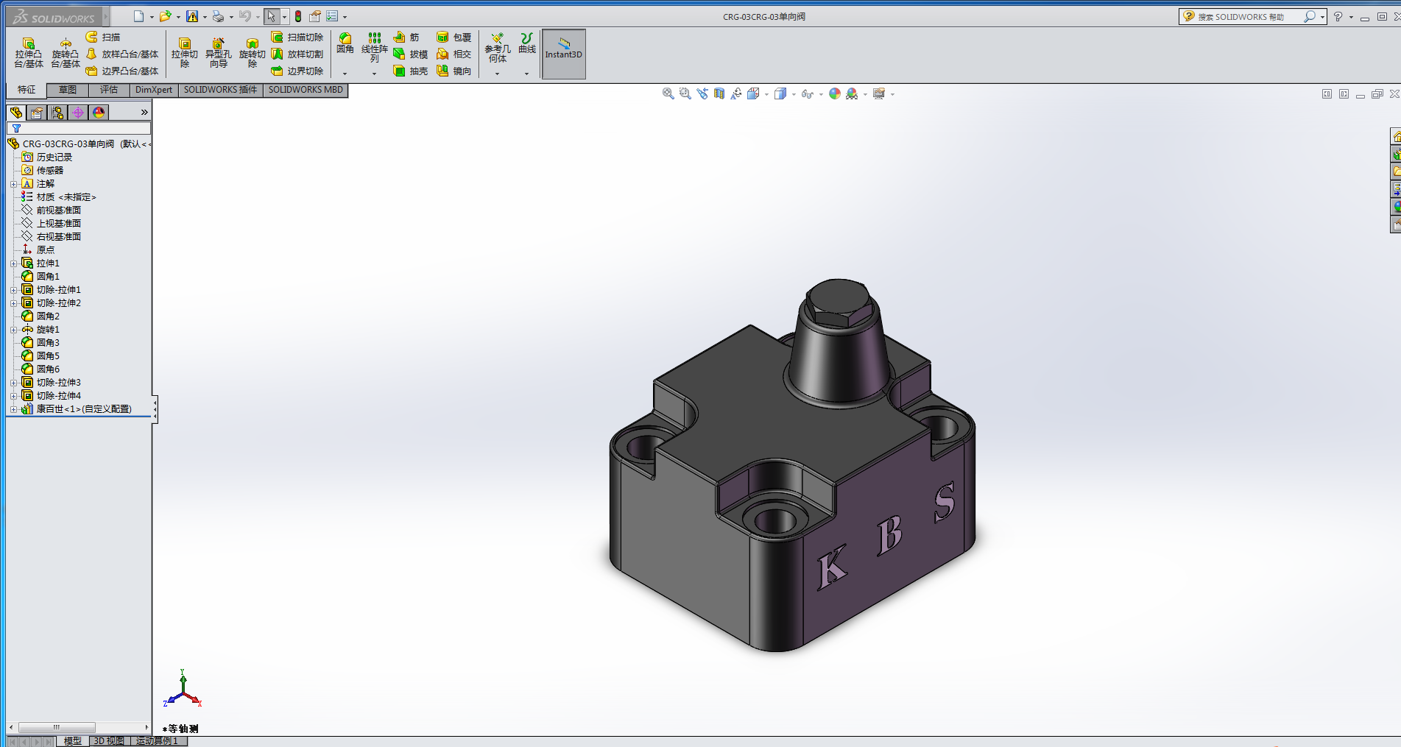
Task: Click the Rebuild traffic light icon
Action: 298,16
